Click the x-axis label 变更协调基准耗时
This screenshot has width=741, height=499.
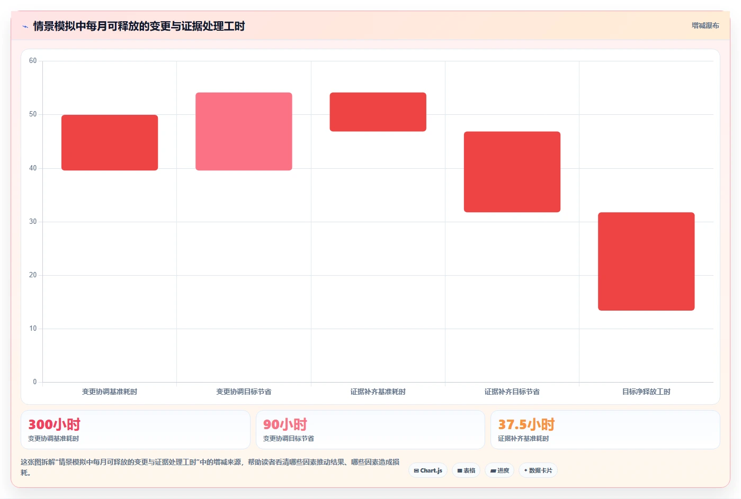click(x=110, y=392)
